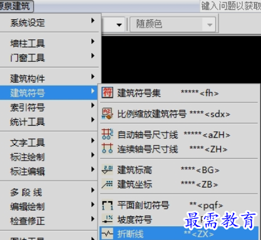Open the 文字工具 submenu
Viewport: 261px width, 240px height.
click(x=49, y=142)
